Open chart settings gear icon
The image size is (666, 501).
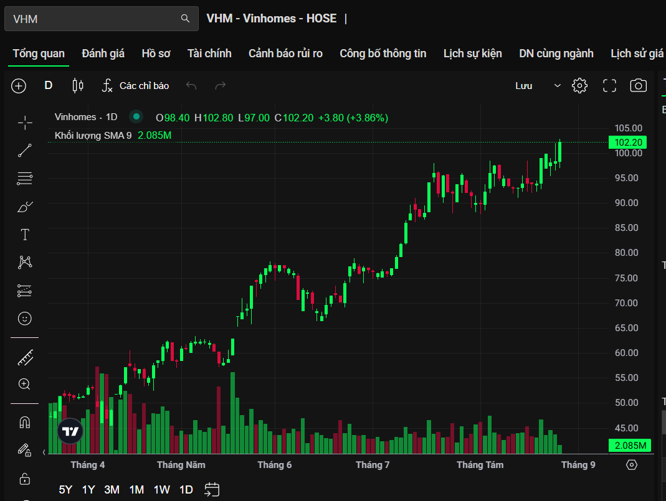(579, 86)
